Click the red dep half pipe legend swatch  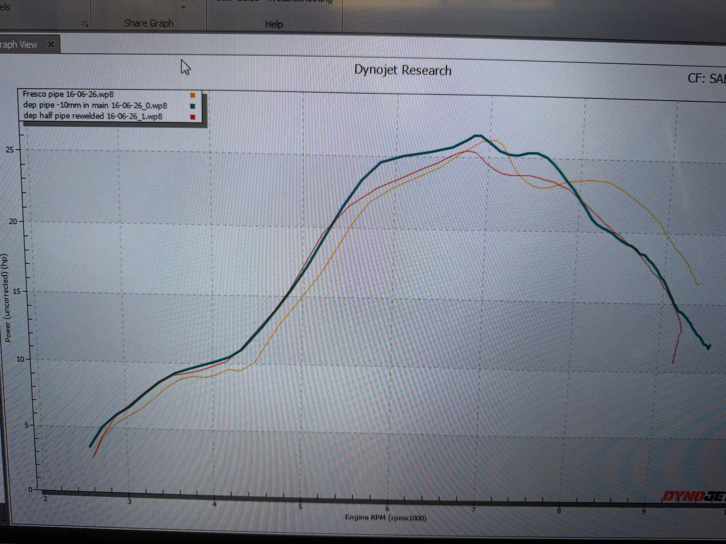click(192, 117)
